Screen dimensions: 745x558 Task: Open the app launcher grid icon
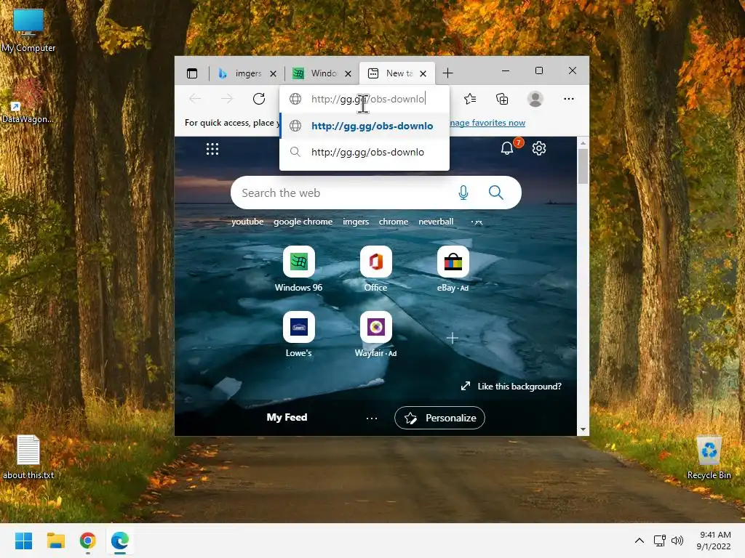point(212,149)
